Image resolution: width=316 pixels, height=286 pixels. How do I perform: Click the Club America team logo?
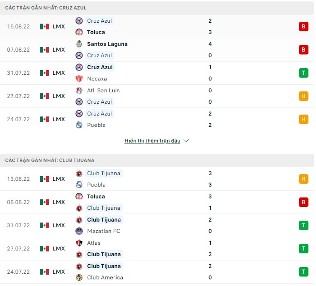(79, 277)
